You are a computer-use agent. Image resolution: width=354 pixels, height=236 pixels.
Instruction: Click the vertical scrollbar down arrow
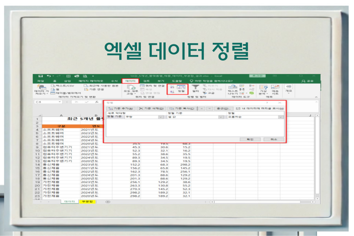click(x=317, y=199)
